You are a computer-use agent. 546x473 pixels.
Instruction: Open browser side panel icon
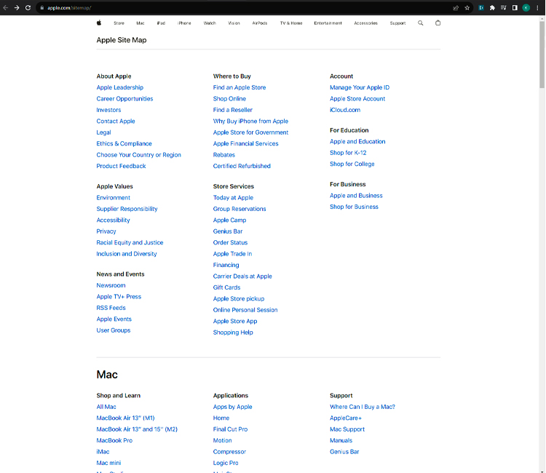point(515,8)
